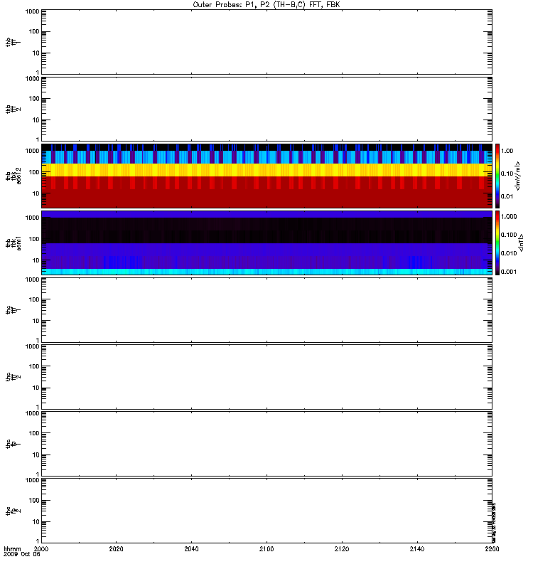Select the "thc" label of the seventh panel
Screen dimensions: 533x569
[8, 444]
